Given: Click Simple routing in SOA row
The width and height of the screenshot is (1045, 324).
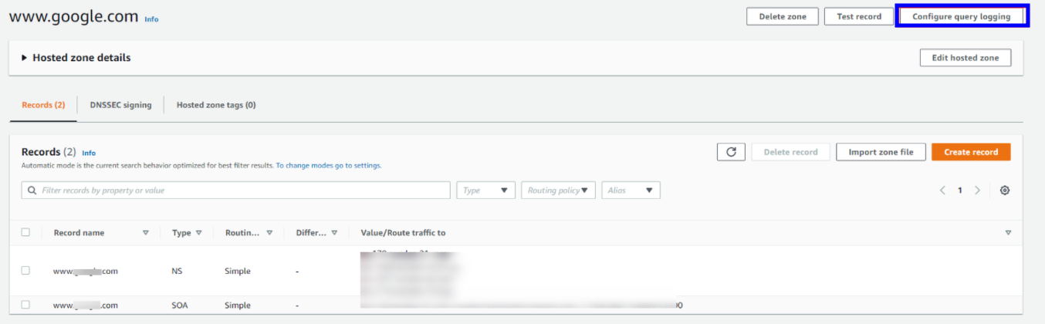Looking at the screenshot, I should pos(238,305).
